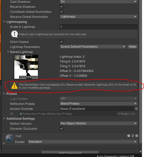
Task: Click the Reflection Probe entry icon
Action: click(21, 114)
